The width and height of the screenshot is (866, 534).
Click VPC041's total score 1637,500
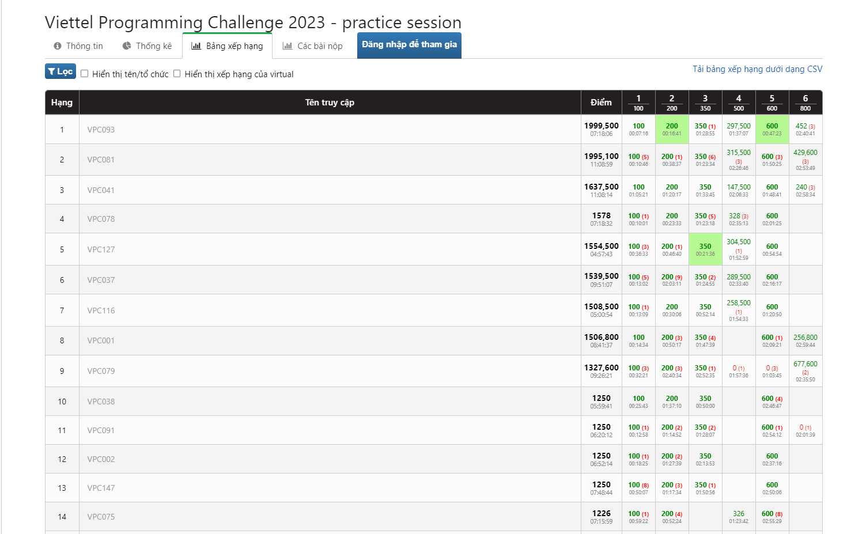point(602,187)
